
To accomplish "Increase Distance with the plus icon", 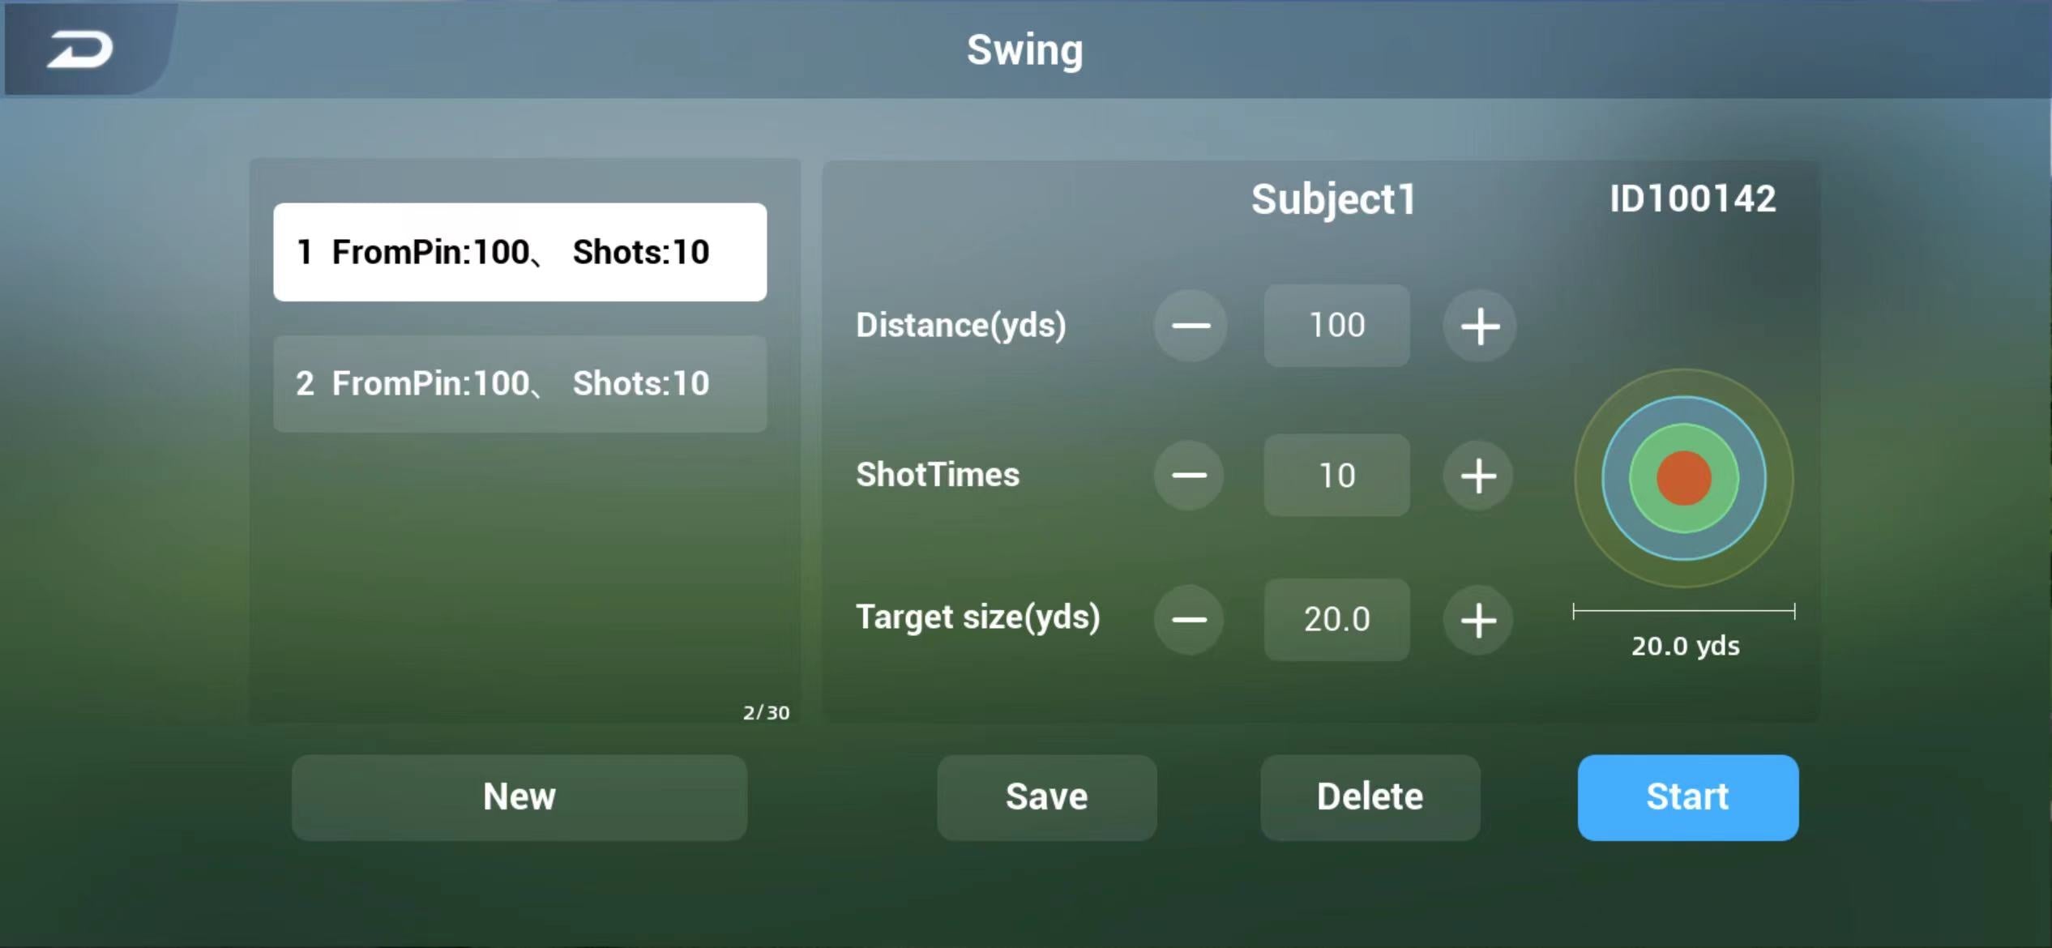I will (x=1479, y=326).
